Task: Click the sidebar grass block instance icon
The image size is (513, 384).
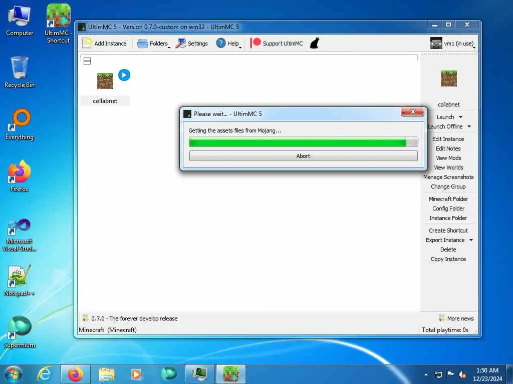Action: pyautogui.click(x=448, y=78)
